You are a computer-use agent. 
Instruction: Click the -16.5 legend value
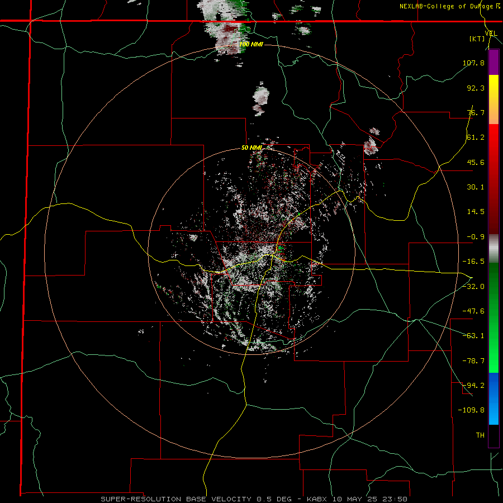[473, 262]
